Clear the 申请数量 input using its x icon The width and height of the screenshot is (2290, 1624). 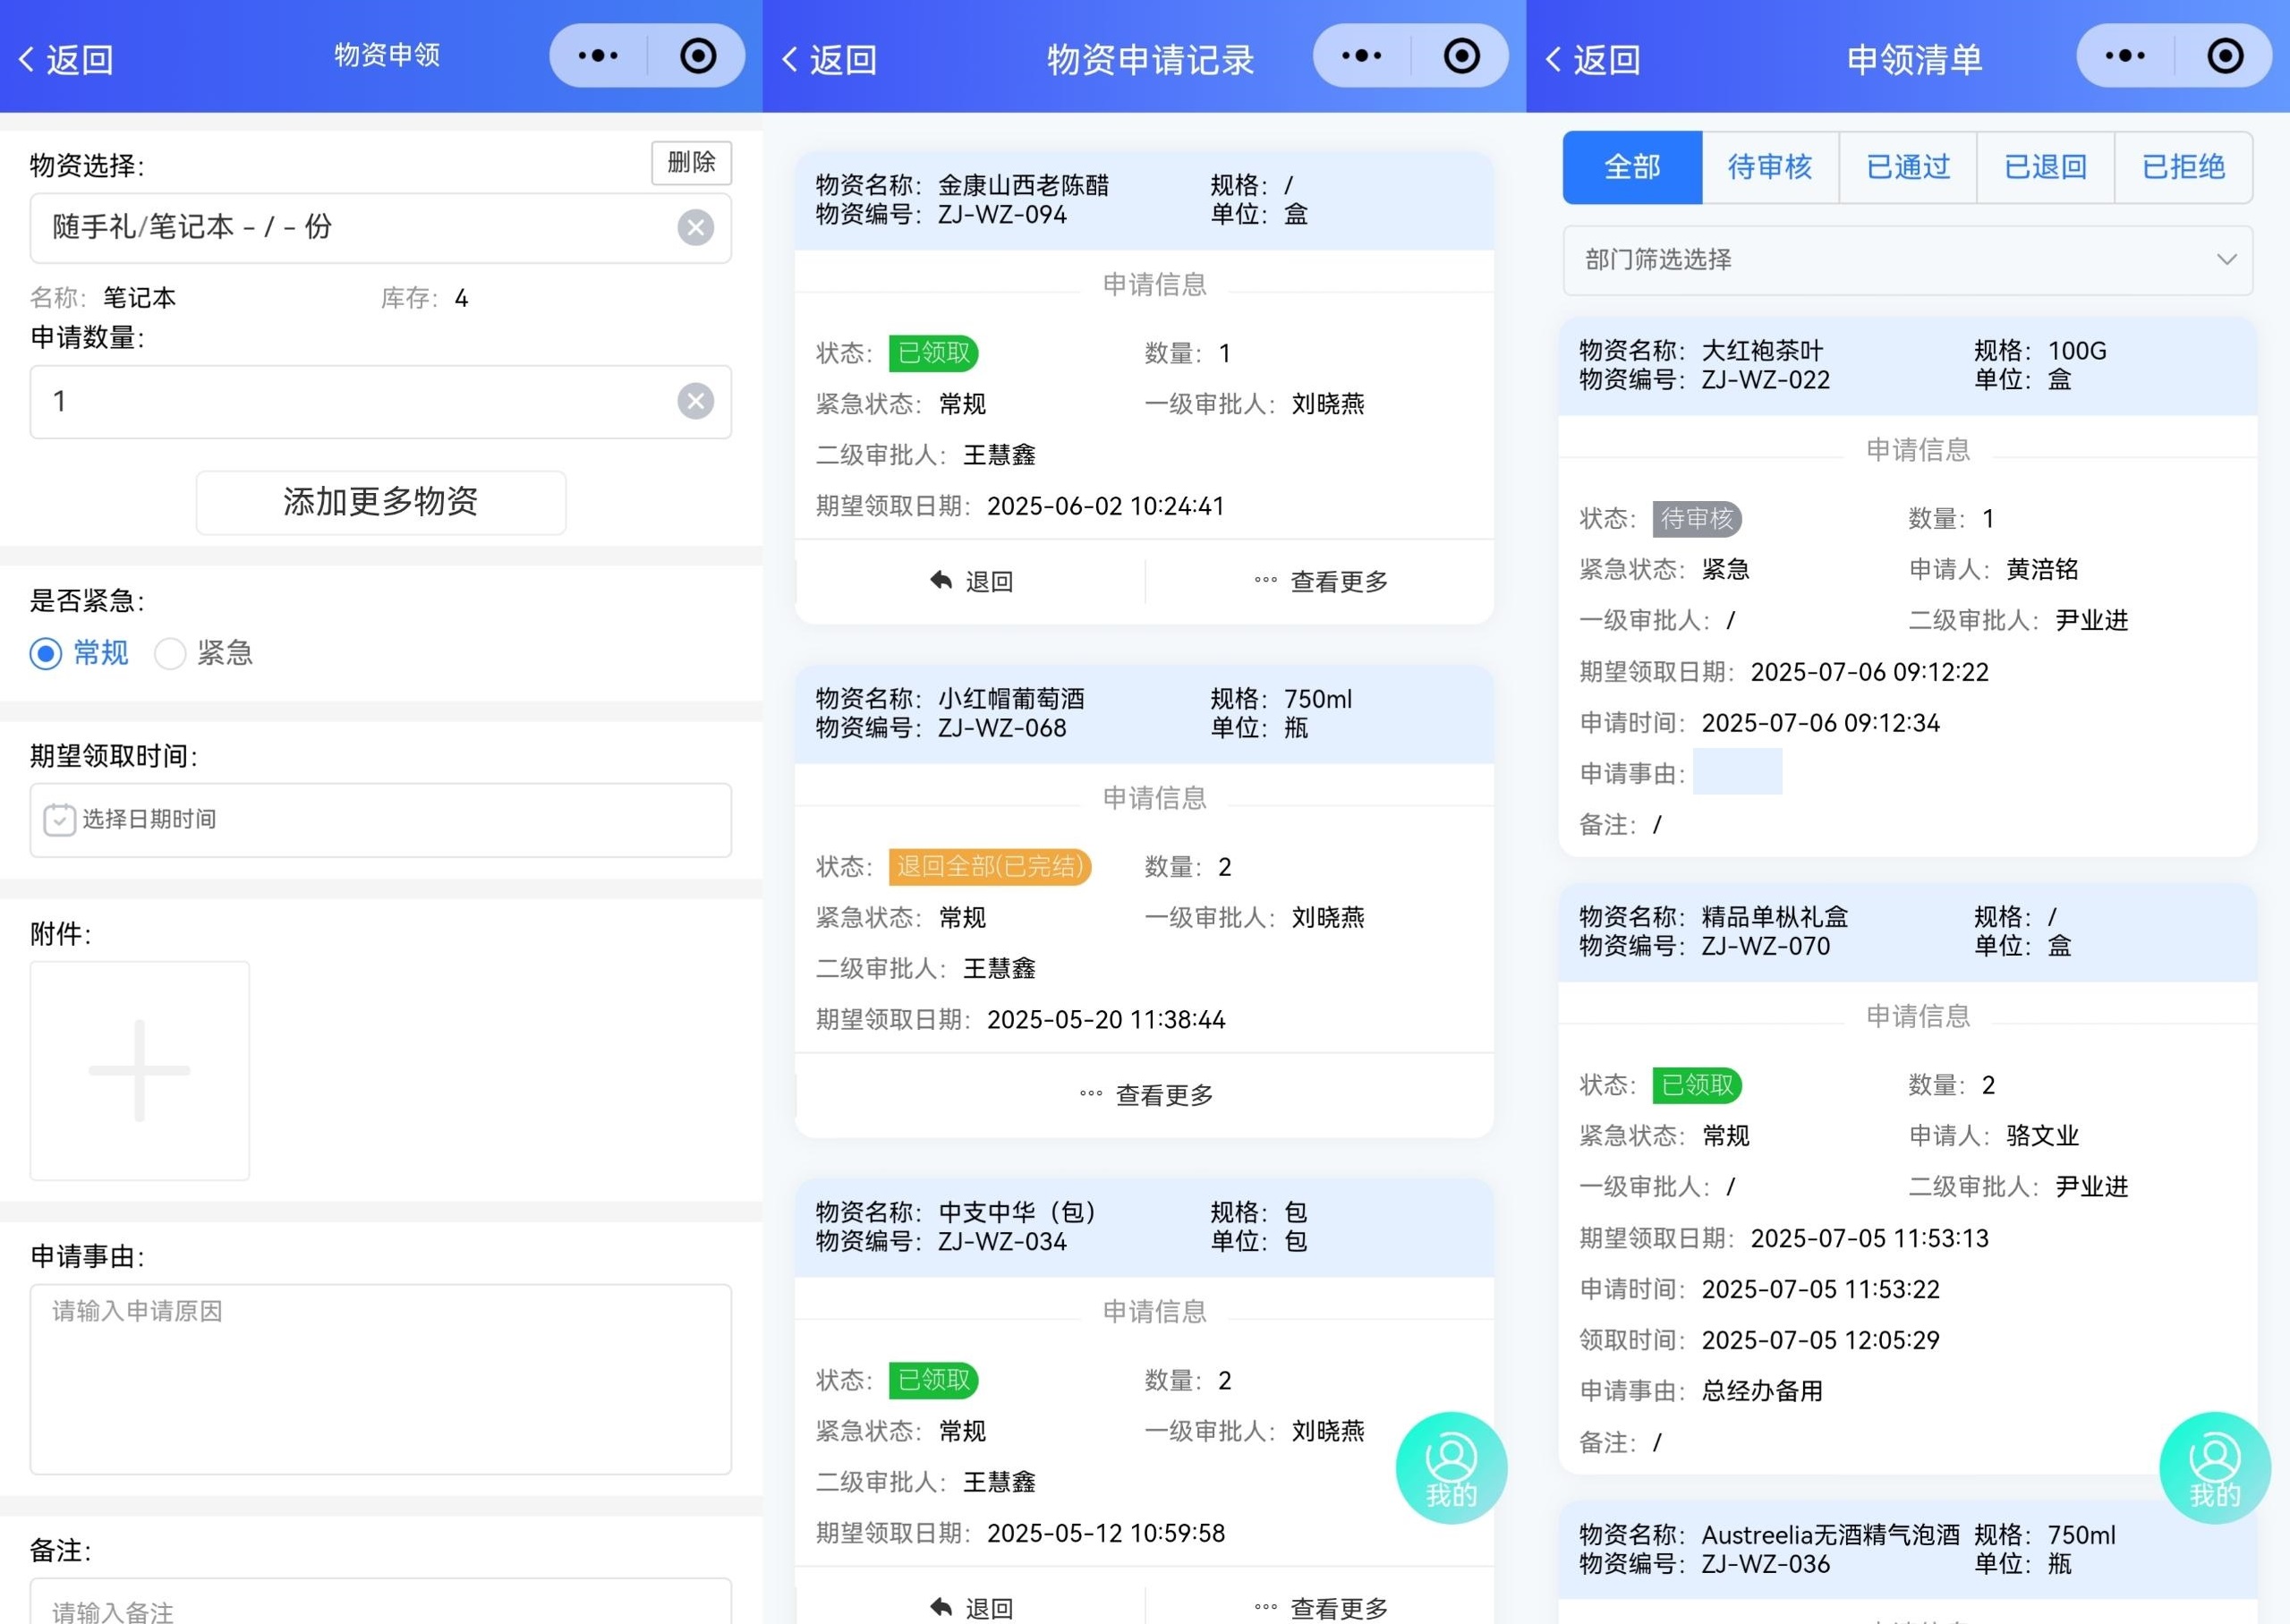tap(695, 401)
